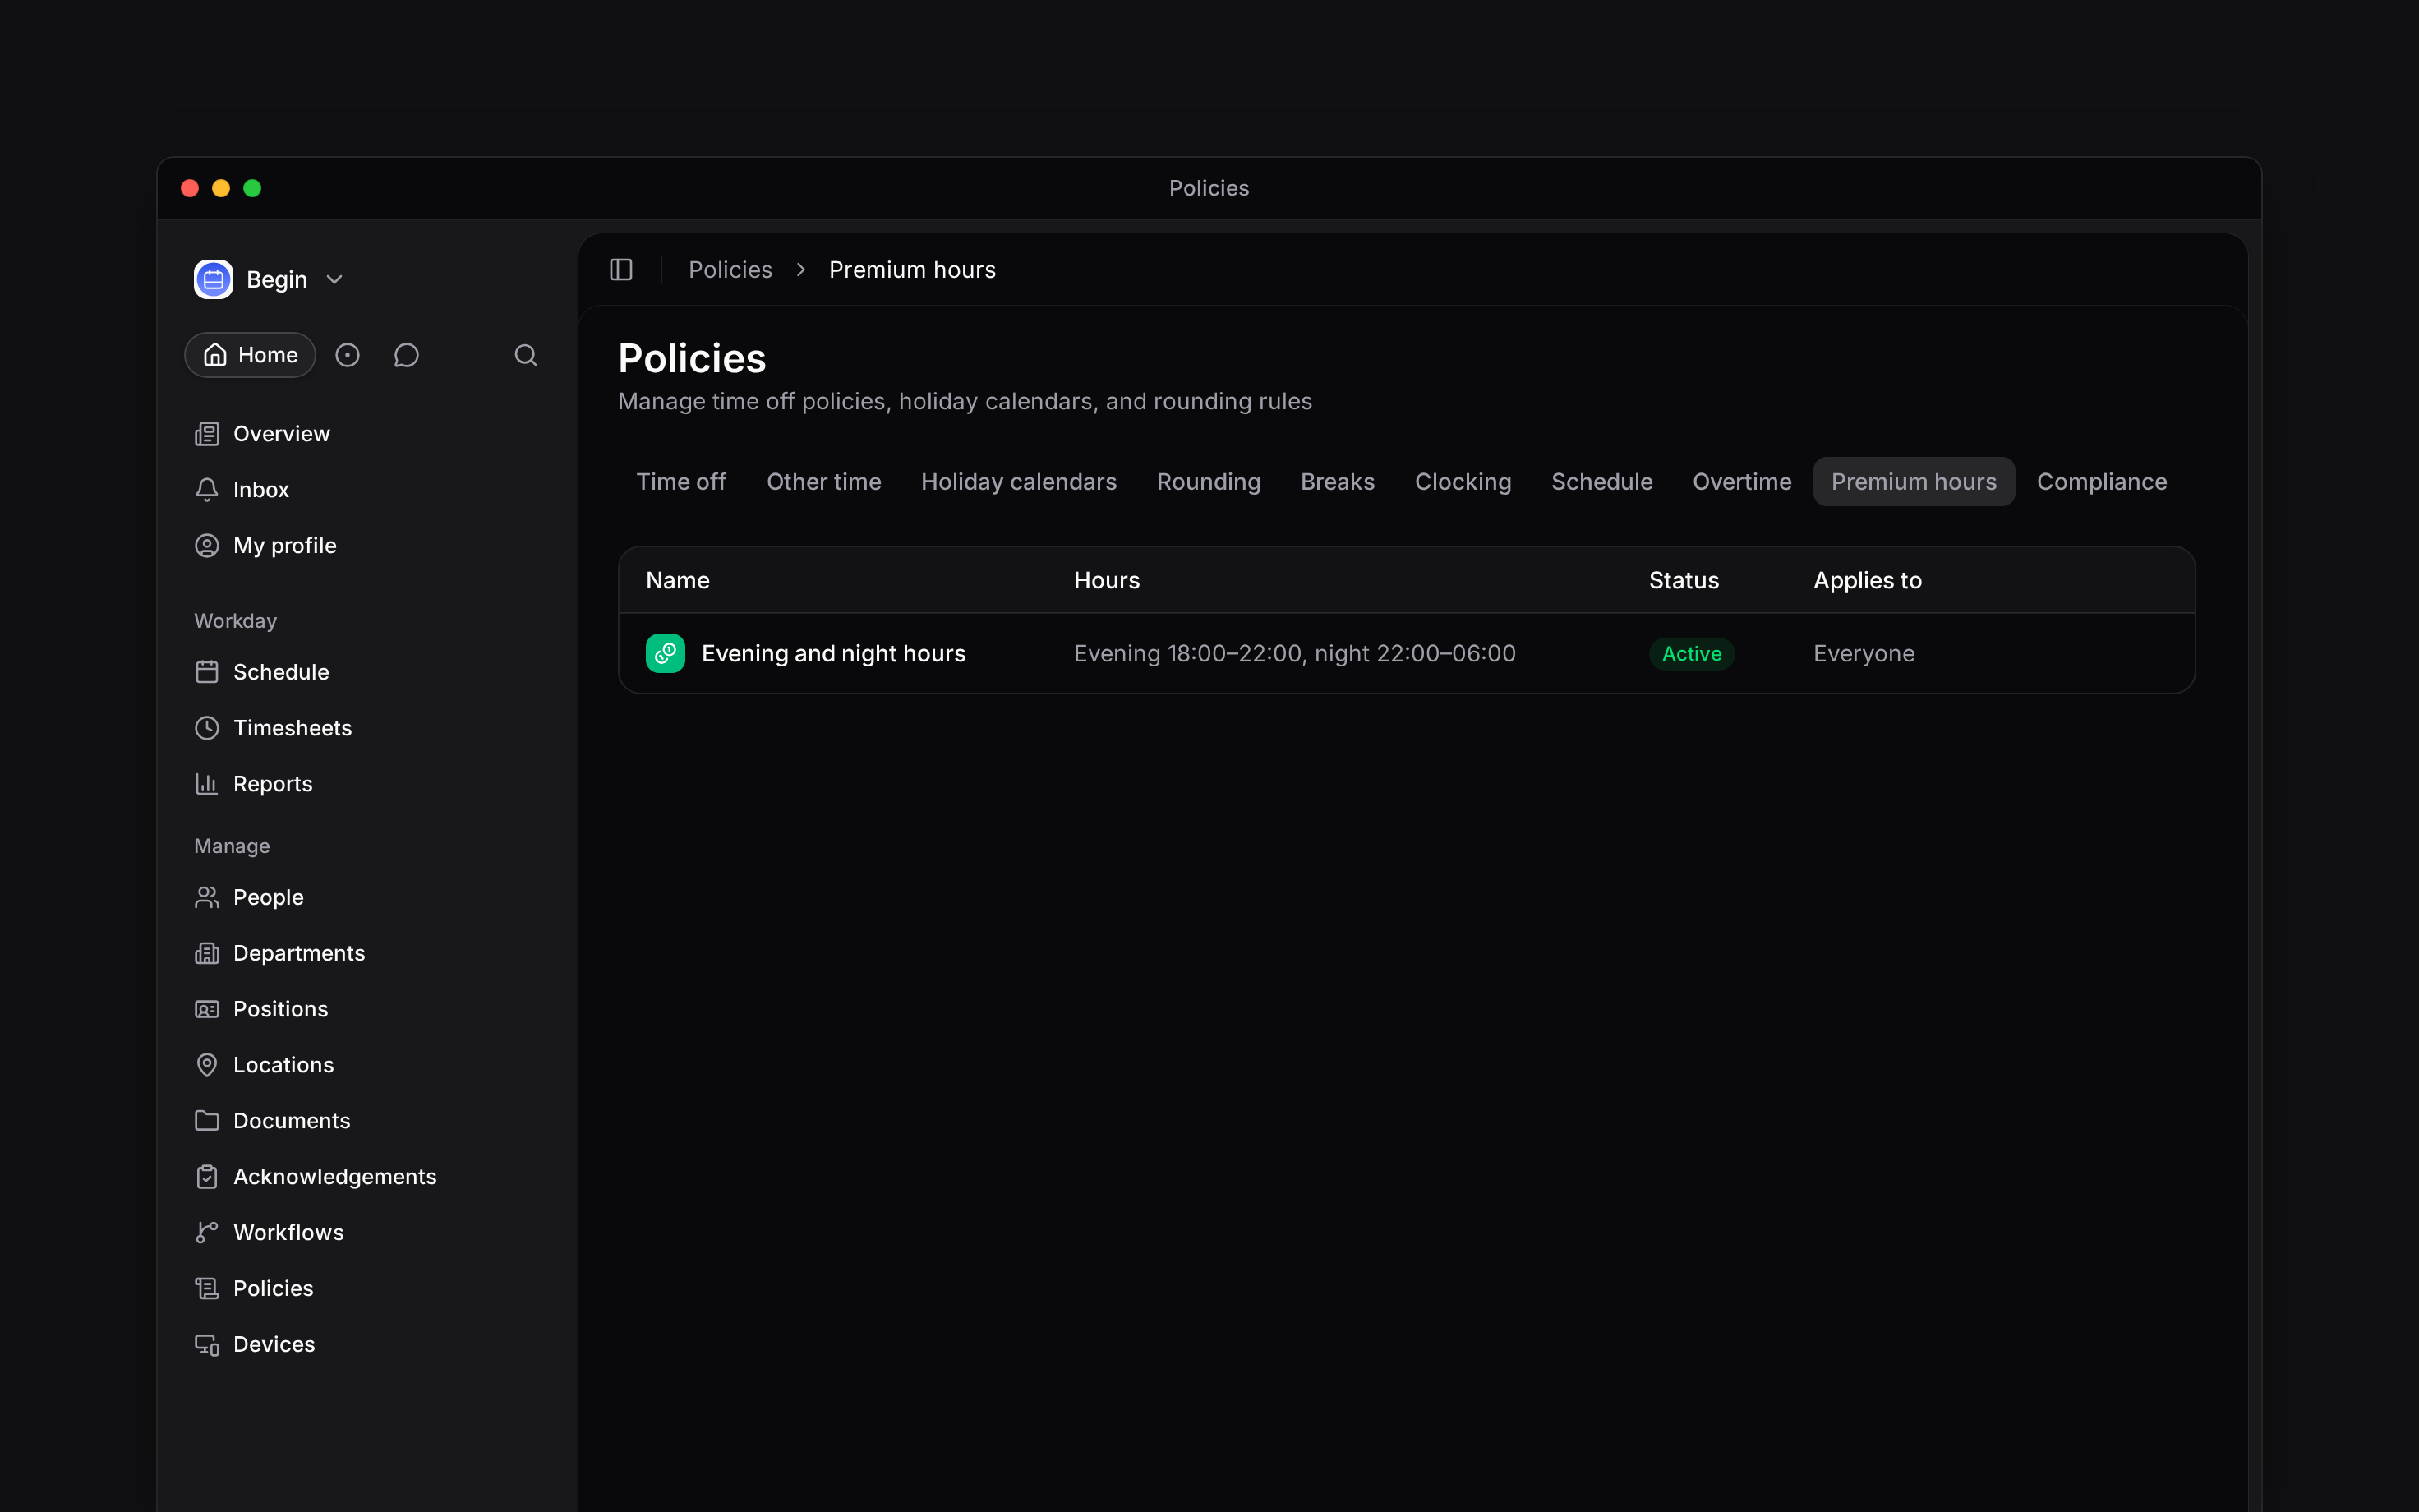Image resolution: width=2419 pixels, height=1512 pixels.
Task: Click the My profile user icon
Action: click(207, 546)
